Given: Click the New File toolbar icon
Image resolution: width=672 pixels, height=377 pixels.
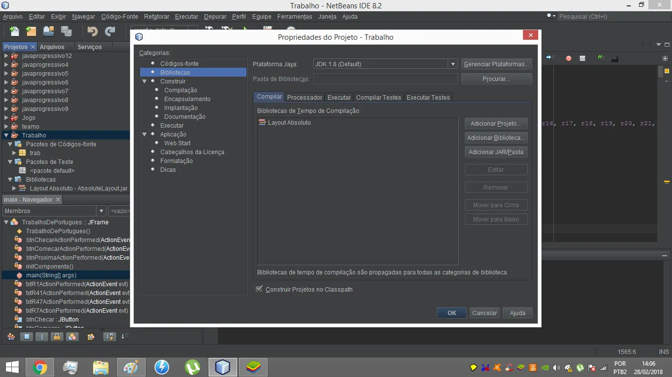Looking at the screenshot, I should [14, 31].
